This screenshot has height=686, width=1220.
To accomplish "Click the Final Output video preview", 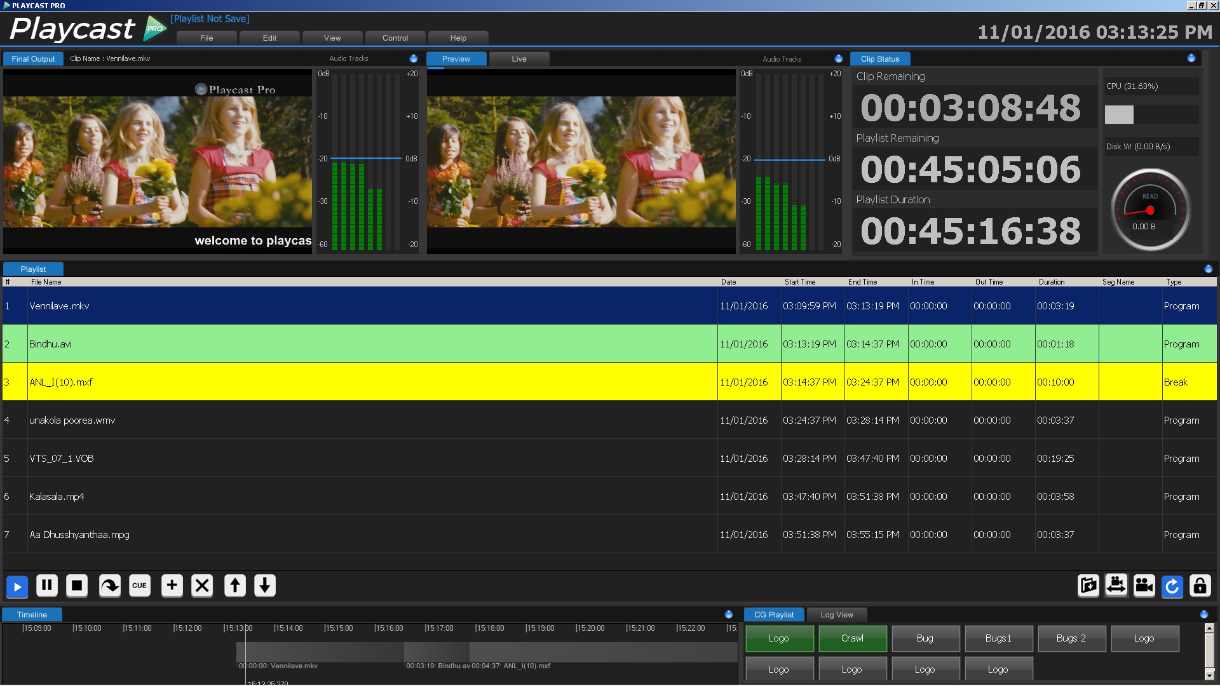I will (x=158, y=161).
